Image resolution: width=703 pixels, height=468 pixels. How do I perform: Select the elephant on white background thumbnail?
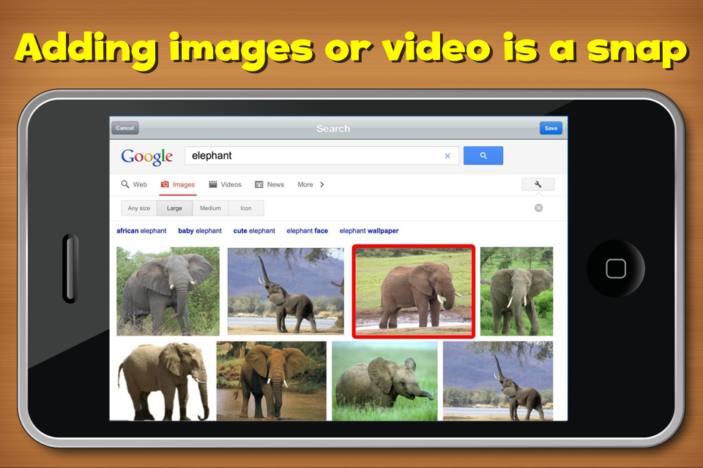tap(163, 381)
